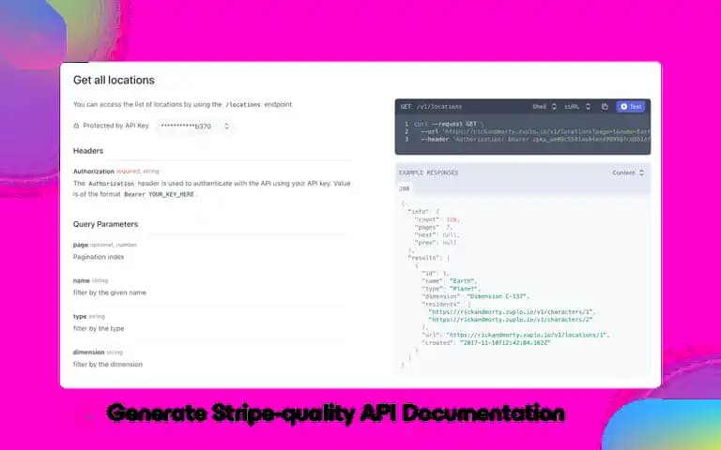Click the Bearer YOUR_KEY_HERE code text

click(x=159, y=194)
